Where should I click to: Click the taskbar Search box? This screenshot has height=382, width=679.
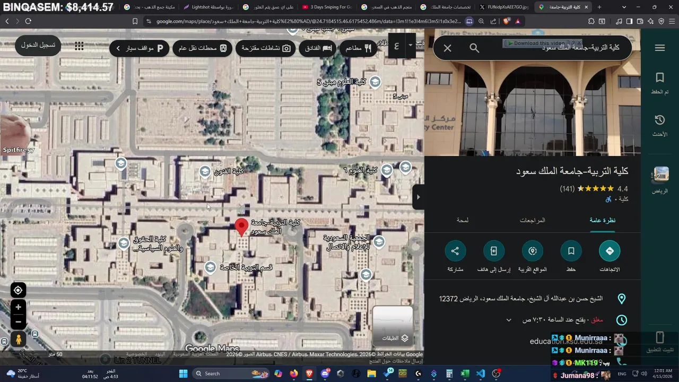pos(230,374)
